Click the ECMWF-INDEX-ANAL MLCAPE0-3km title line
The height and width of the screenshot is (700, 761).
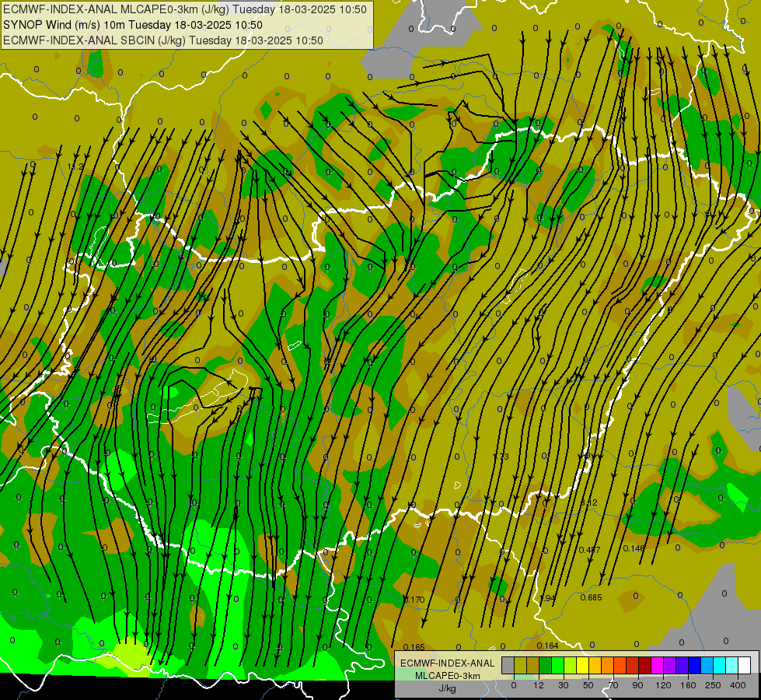(184, 9)
